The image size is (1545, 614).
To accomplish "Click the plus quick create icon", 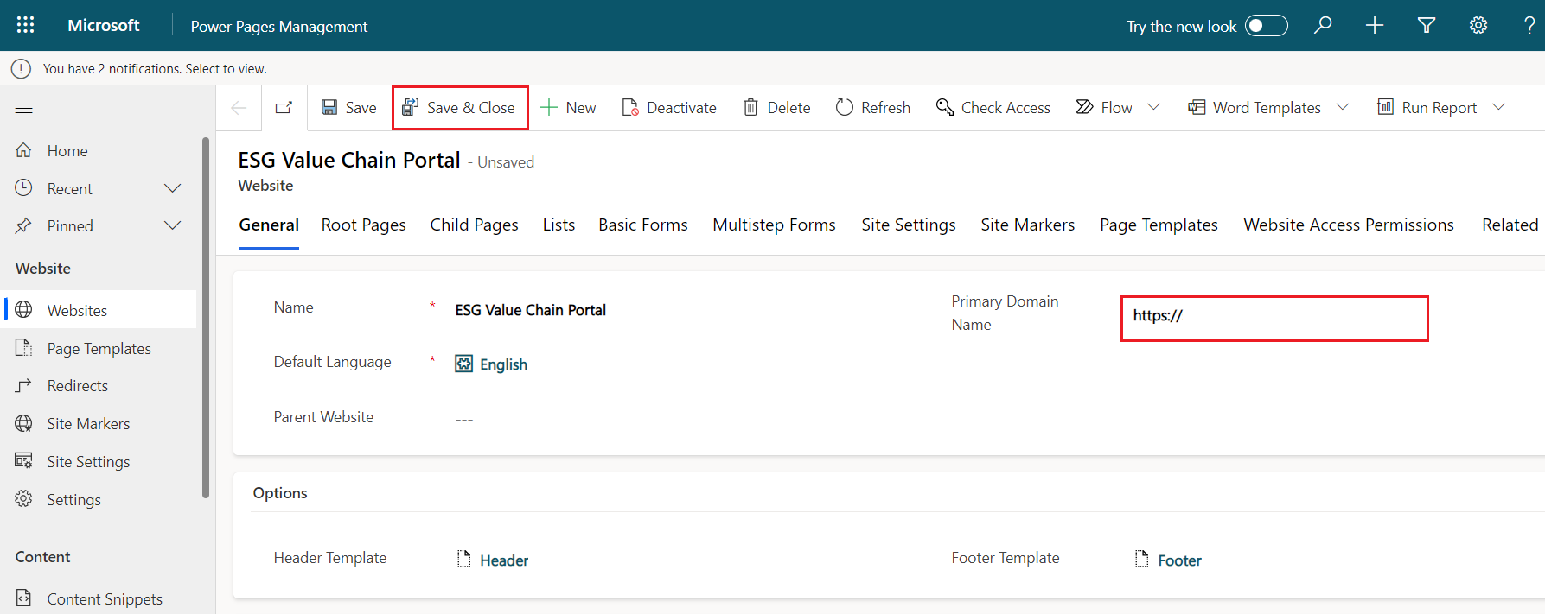I will pos(1375,26).
